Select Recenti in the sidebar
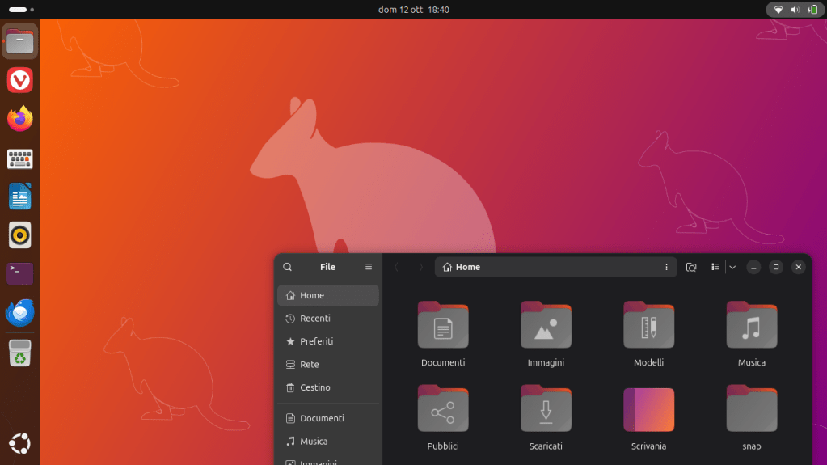Screen dimensions: 827x465 tap(314, 319)
